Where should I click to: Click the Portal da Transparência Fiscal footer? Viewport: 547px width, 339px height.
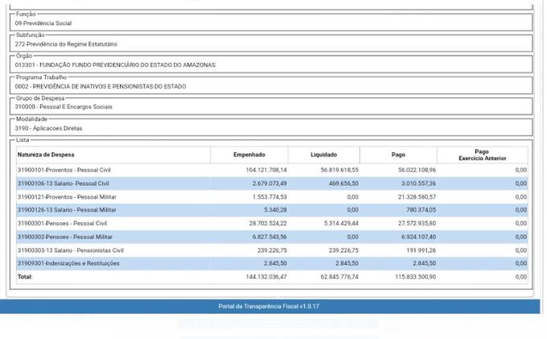[x=269, y=307]
